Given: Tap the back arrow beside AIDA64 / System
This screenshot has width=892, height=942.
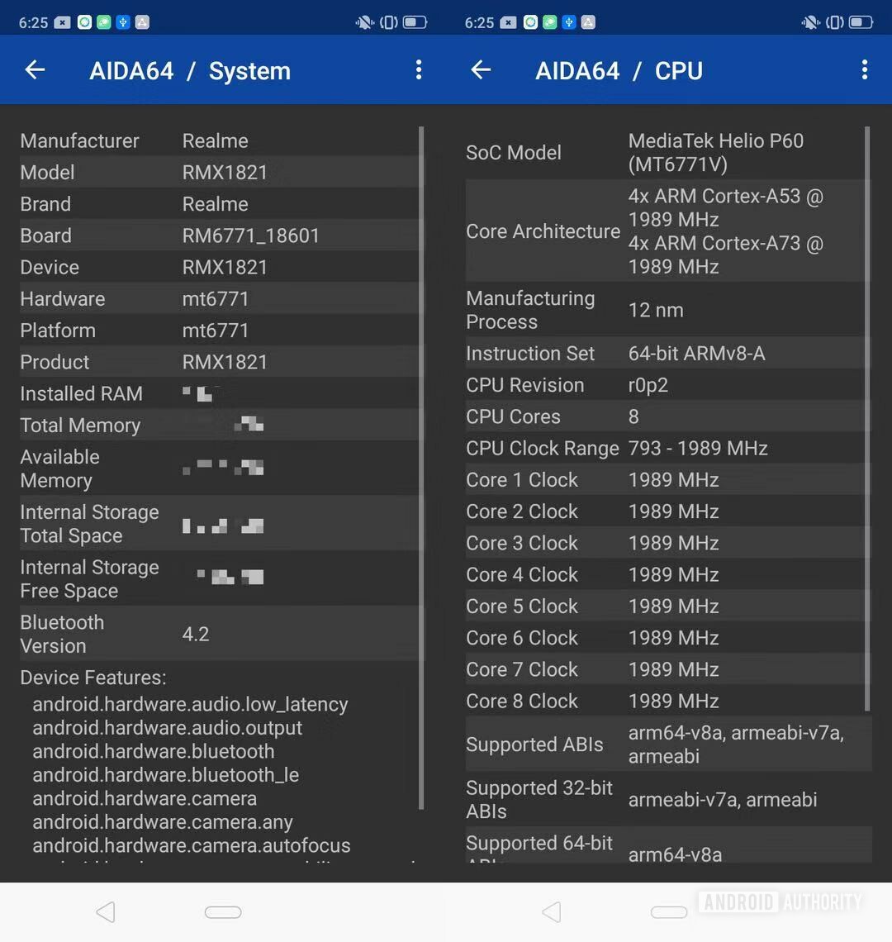Looking at the screenshot, I should pos(35,70).
